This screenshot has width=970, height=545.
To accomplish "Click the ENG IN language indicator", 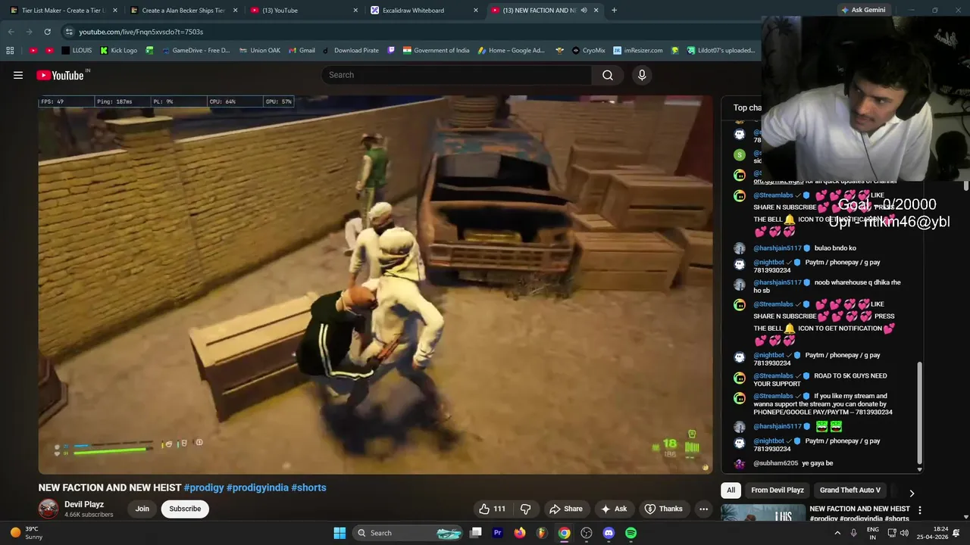I will [x=872, y=533].
